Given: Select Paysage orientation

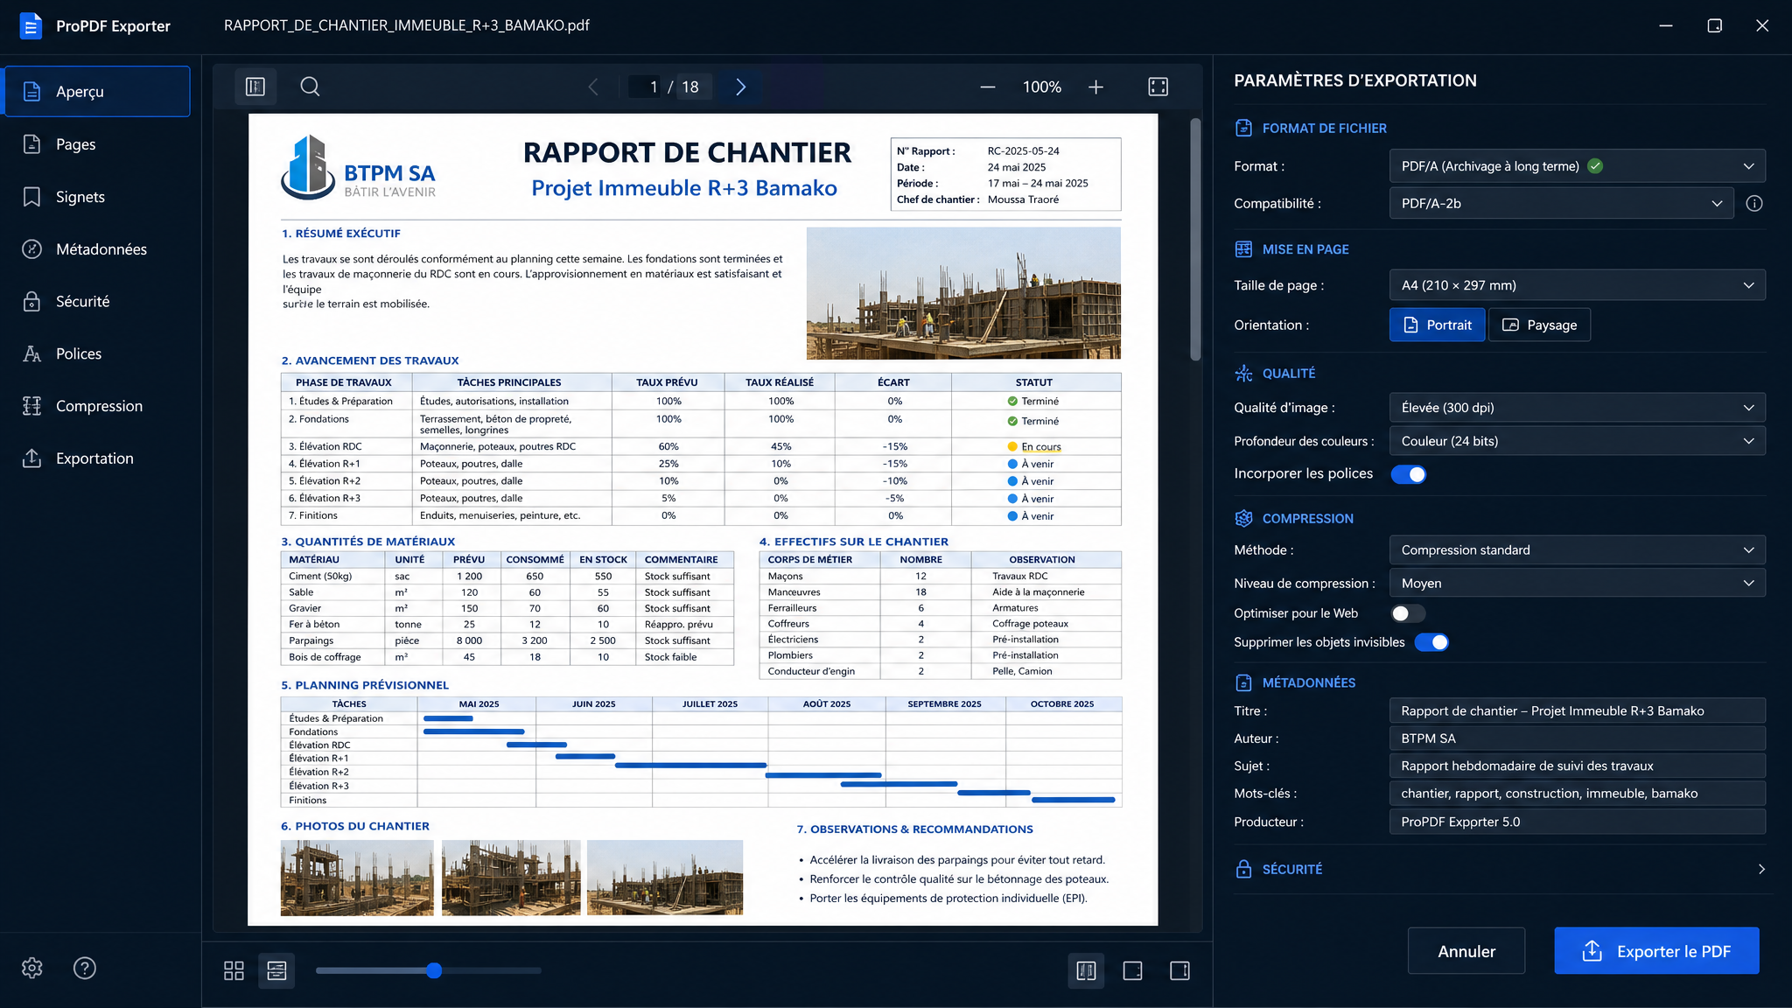Looking at the screenshot, I should [1539, 325].
